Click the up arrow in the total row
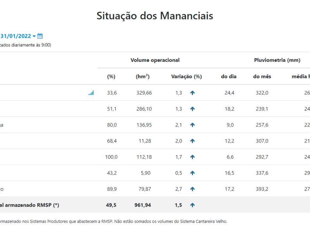The height and width of the screenshot is (232, 310). point(192,205)
